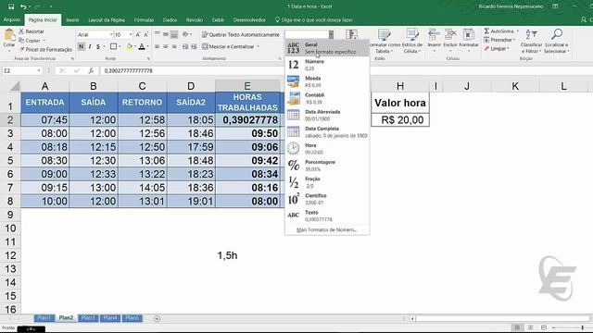Viewport: 593px width, 333px height.
Task: Click Quebrar Texto Automaticamente
Action: click(241, 34)
